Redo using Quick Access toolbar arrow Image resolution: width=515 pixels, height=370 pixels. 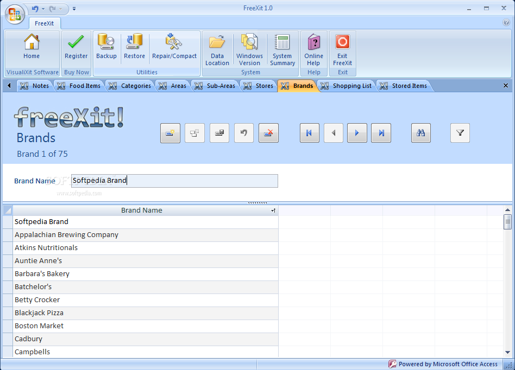pyautogui.click(x=52, y=9)
